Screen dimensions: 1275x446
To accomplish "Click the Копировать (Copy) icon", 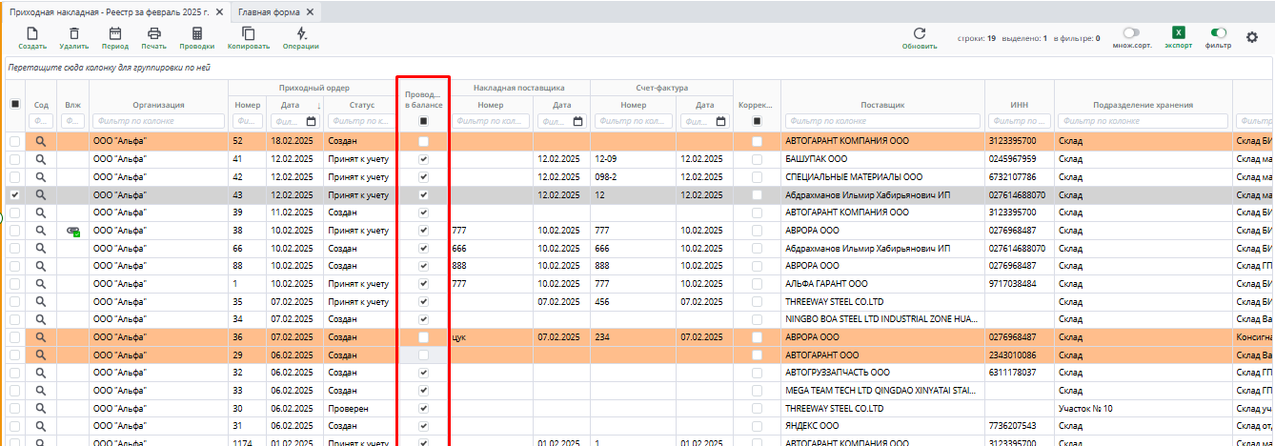I will click(249, 34).
